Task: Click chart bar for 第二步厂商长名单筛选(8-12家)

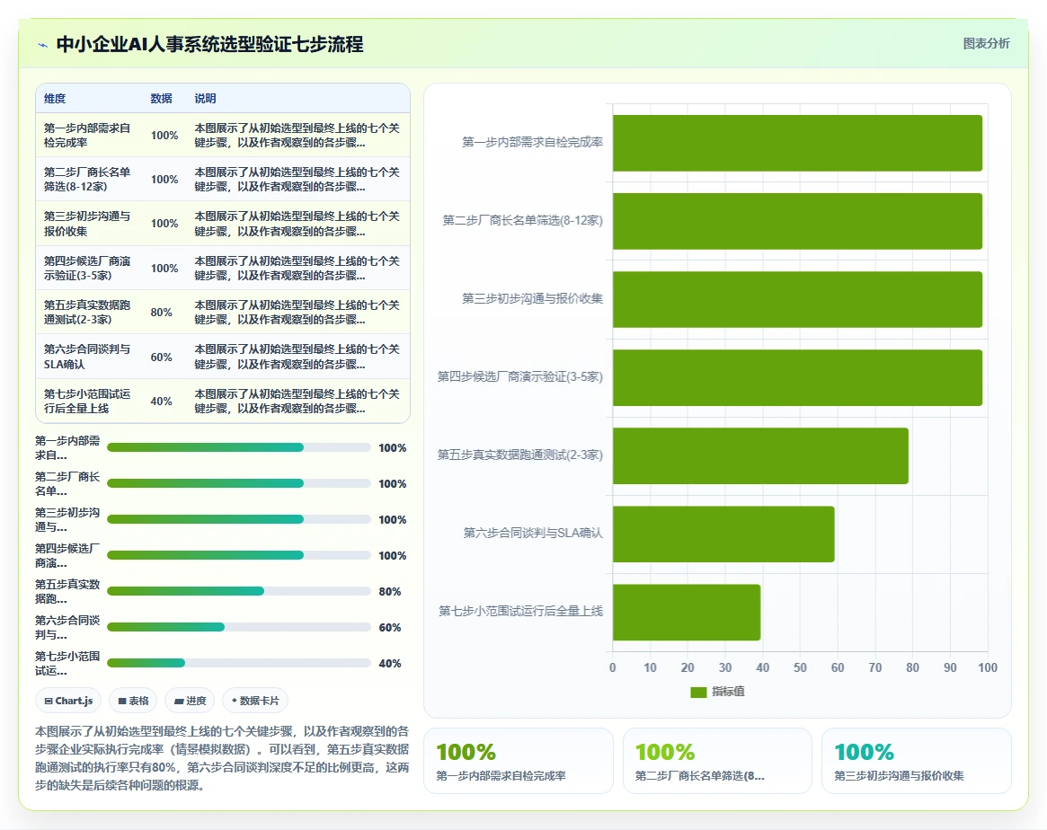Action: 797,221
